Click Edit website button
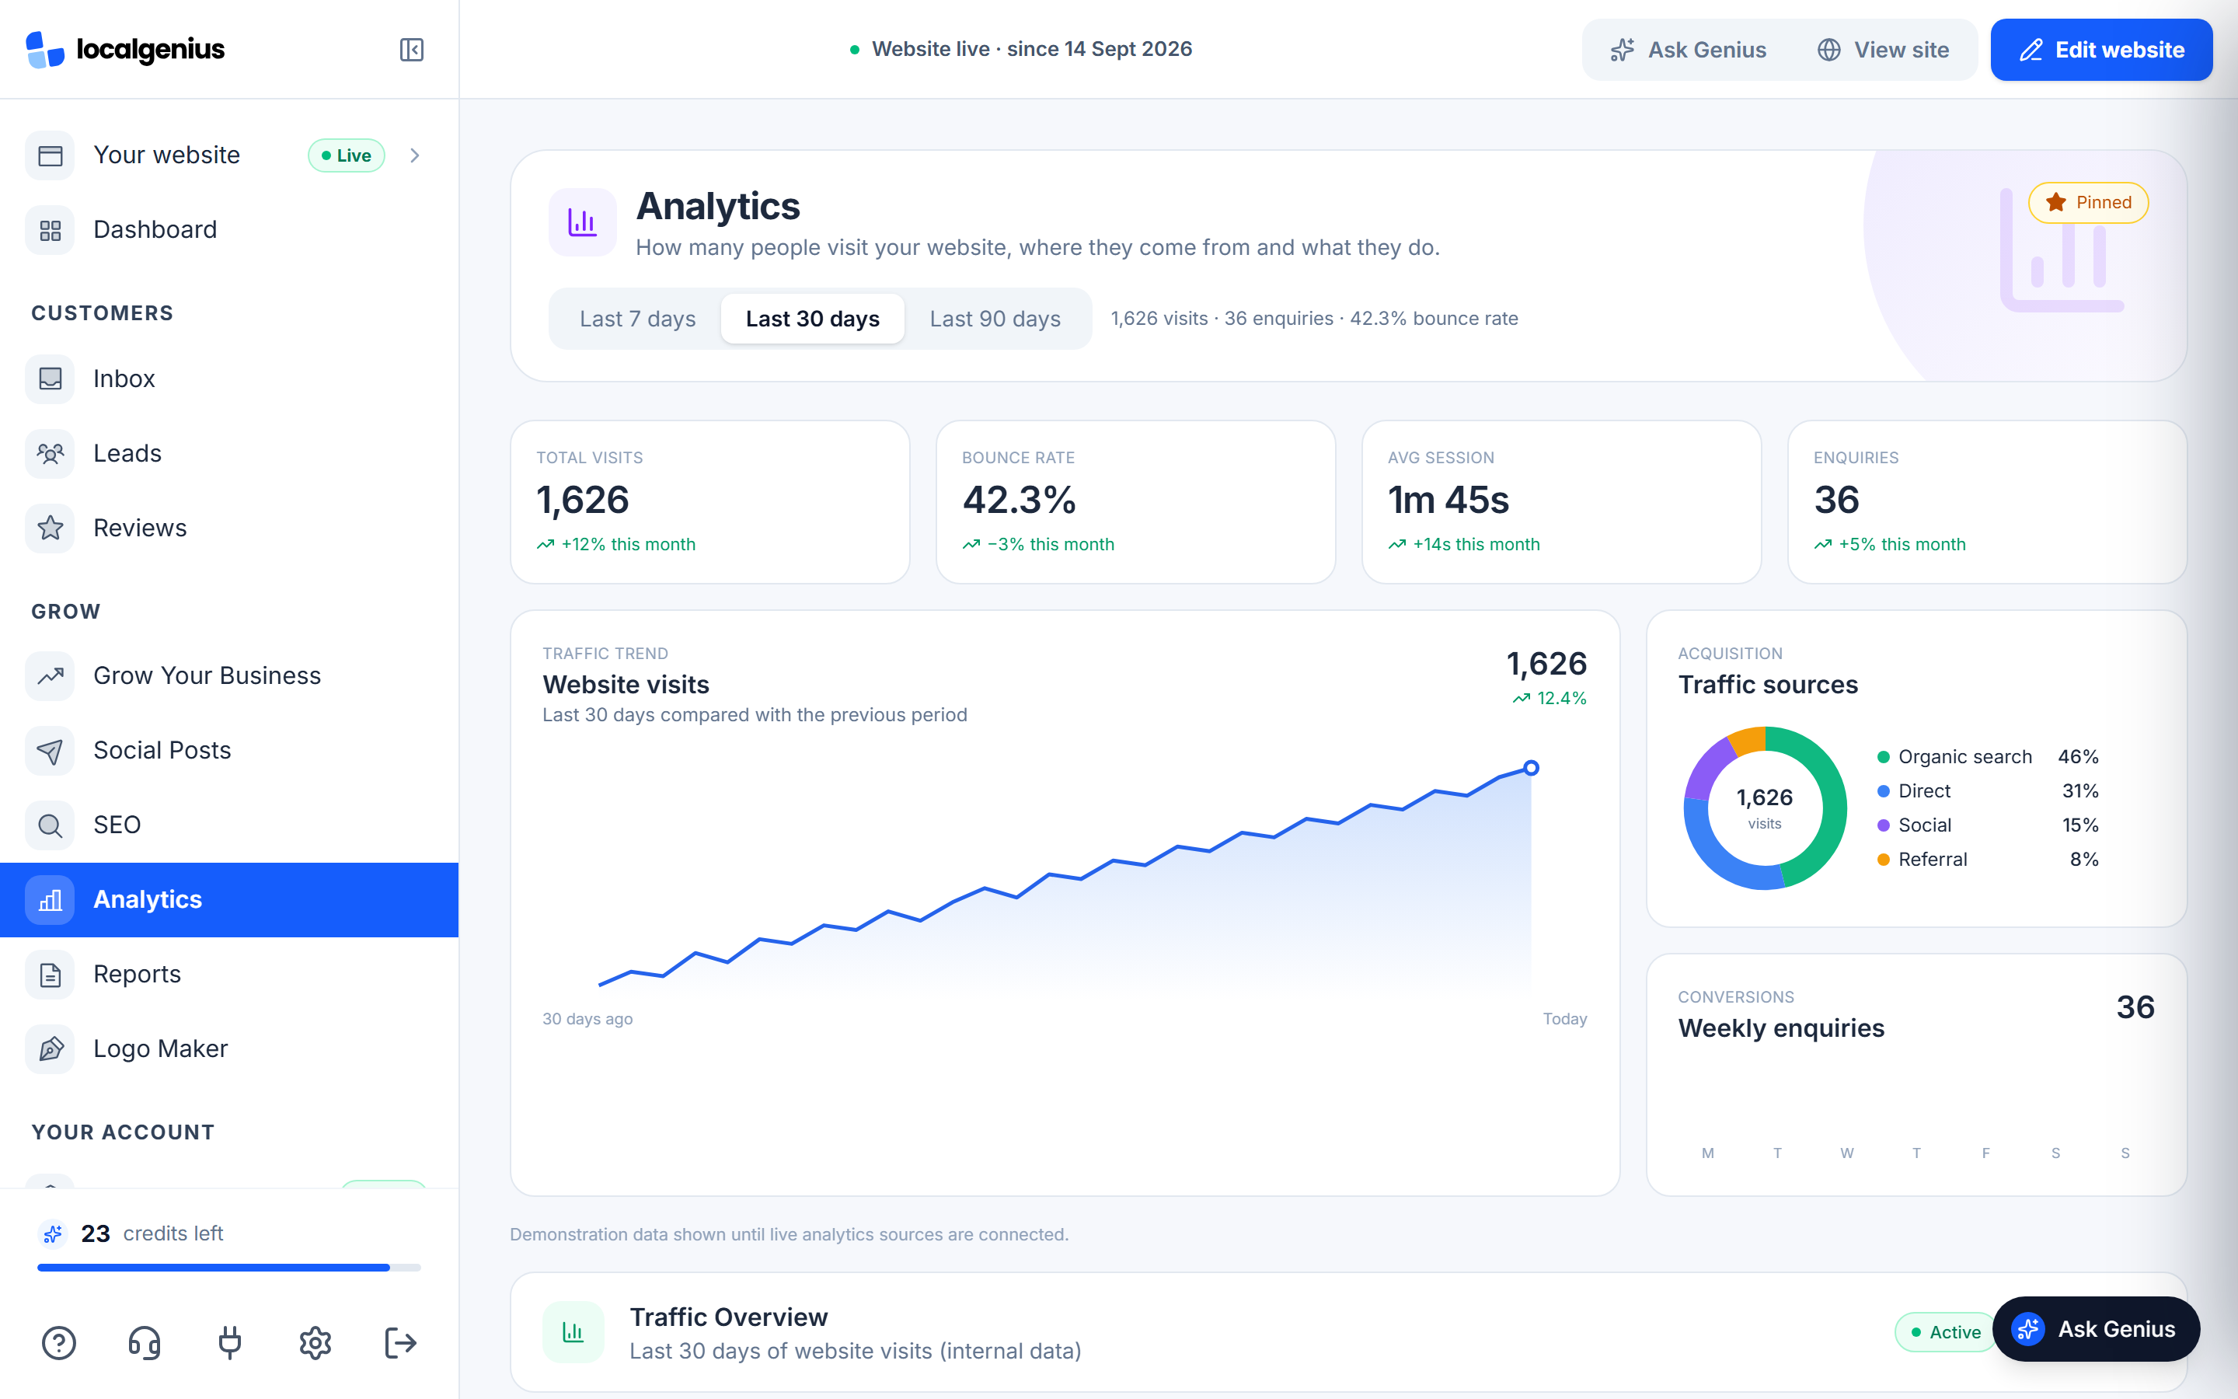Viewport: 2238px width, 1399px height. pos(2101,50)
